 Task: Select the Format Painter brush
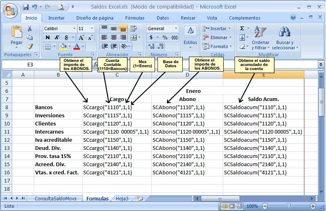(x=30, y=46)
